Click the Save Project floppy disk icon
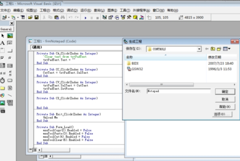 [x=37, y=17]
